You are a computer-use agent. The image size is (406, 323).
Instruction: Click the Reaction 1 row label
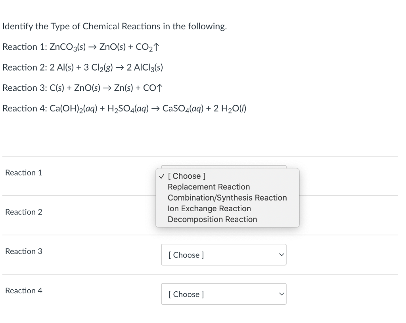tap(23, 172)
